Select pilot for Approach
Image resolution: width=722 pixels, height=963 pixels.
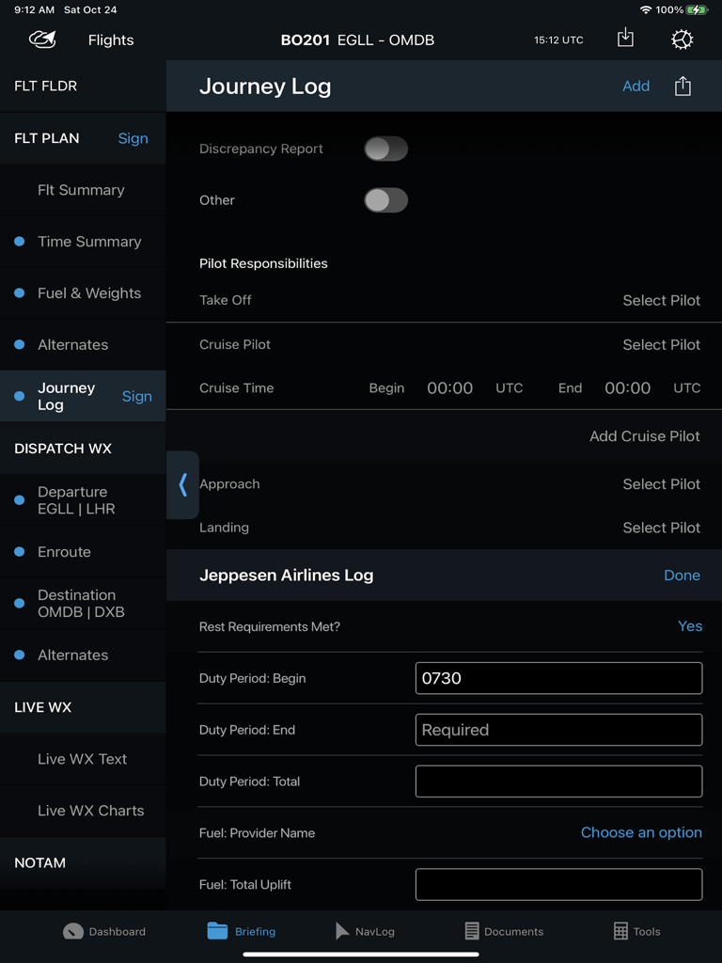(662, 484)
